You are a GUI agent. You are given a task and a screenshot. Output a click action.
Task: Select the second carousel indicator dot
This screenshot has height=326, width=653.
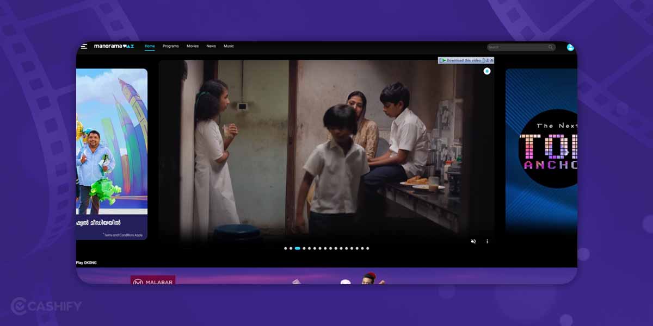(291, 248)
